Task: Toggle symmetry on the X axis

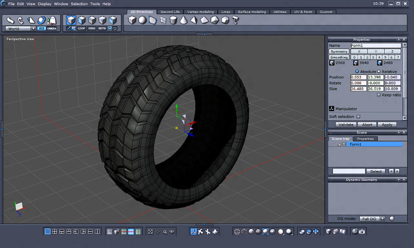Action: 359,52
